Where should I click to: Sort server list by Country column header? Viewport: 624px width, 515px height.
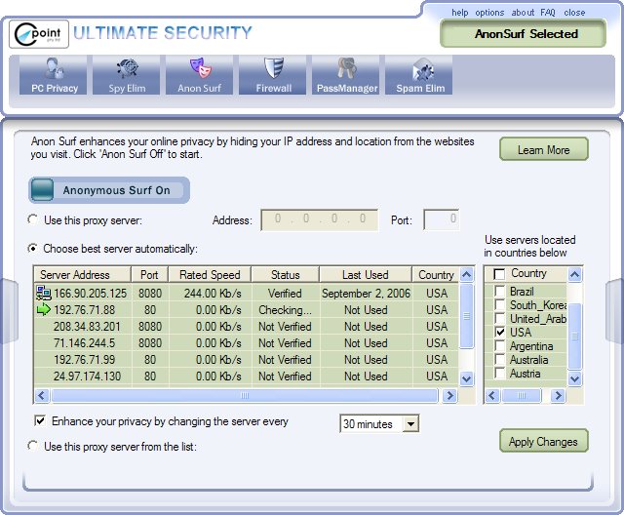click(x=436, y=275)
